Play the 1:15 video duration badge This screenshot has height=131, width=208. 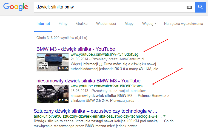(x=63, y=100)
